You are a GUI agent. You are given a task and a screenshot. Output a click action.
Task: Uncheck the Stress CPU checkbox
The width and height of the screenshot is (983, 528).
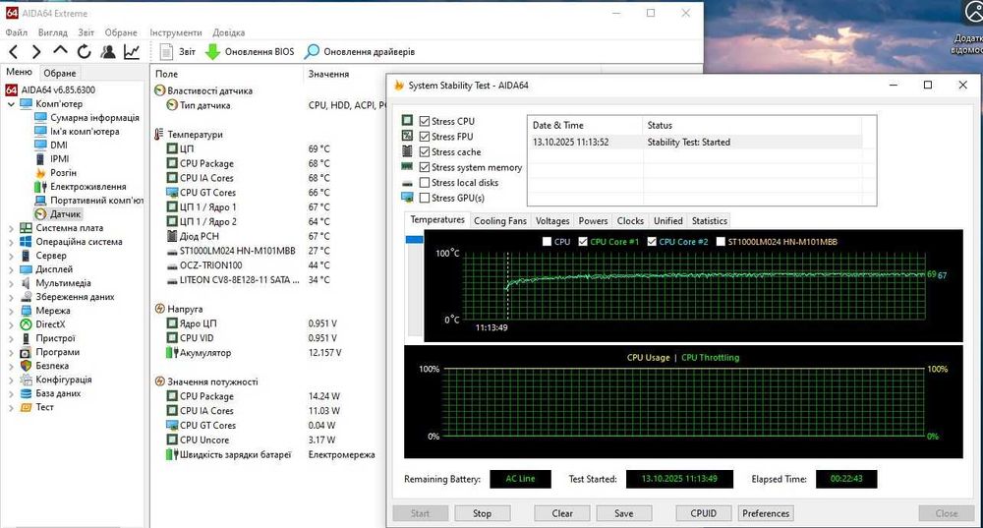425,121
